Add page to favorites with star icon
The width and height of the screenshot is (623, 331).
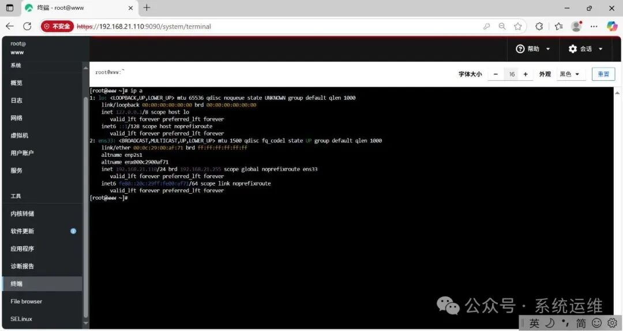[x=517, y=26]
